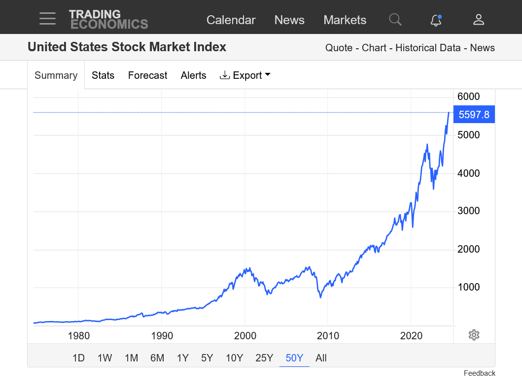The image size is (522, 389).
Task: Go to Markets in top navigation
Action: tap(345, 20)
